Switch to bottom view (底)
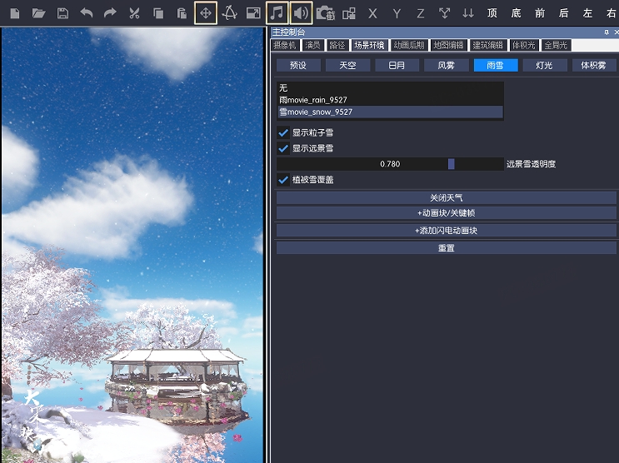The height and width of the screenshot is (463, 619). pyautogui.click(x=516, y=13)
